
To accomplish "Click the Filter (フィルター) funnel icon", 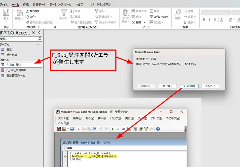I will (64, 13).
